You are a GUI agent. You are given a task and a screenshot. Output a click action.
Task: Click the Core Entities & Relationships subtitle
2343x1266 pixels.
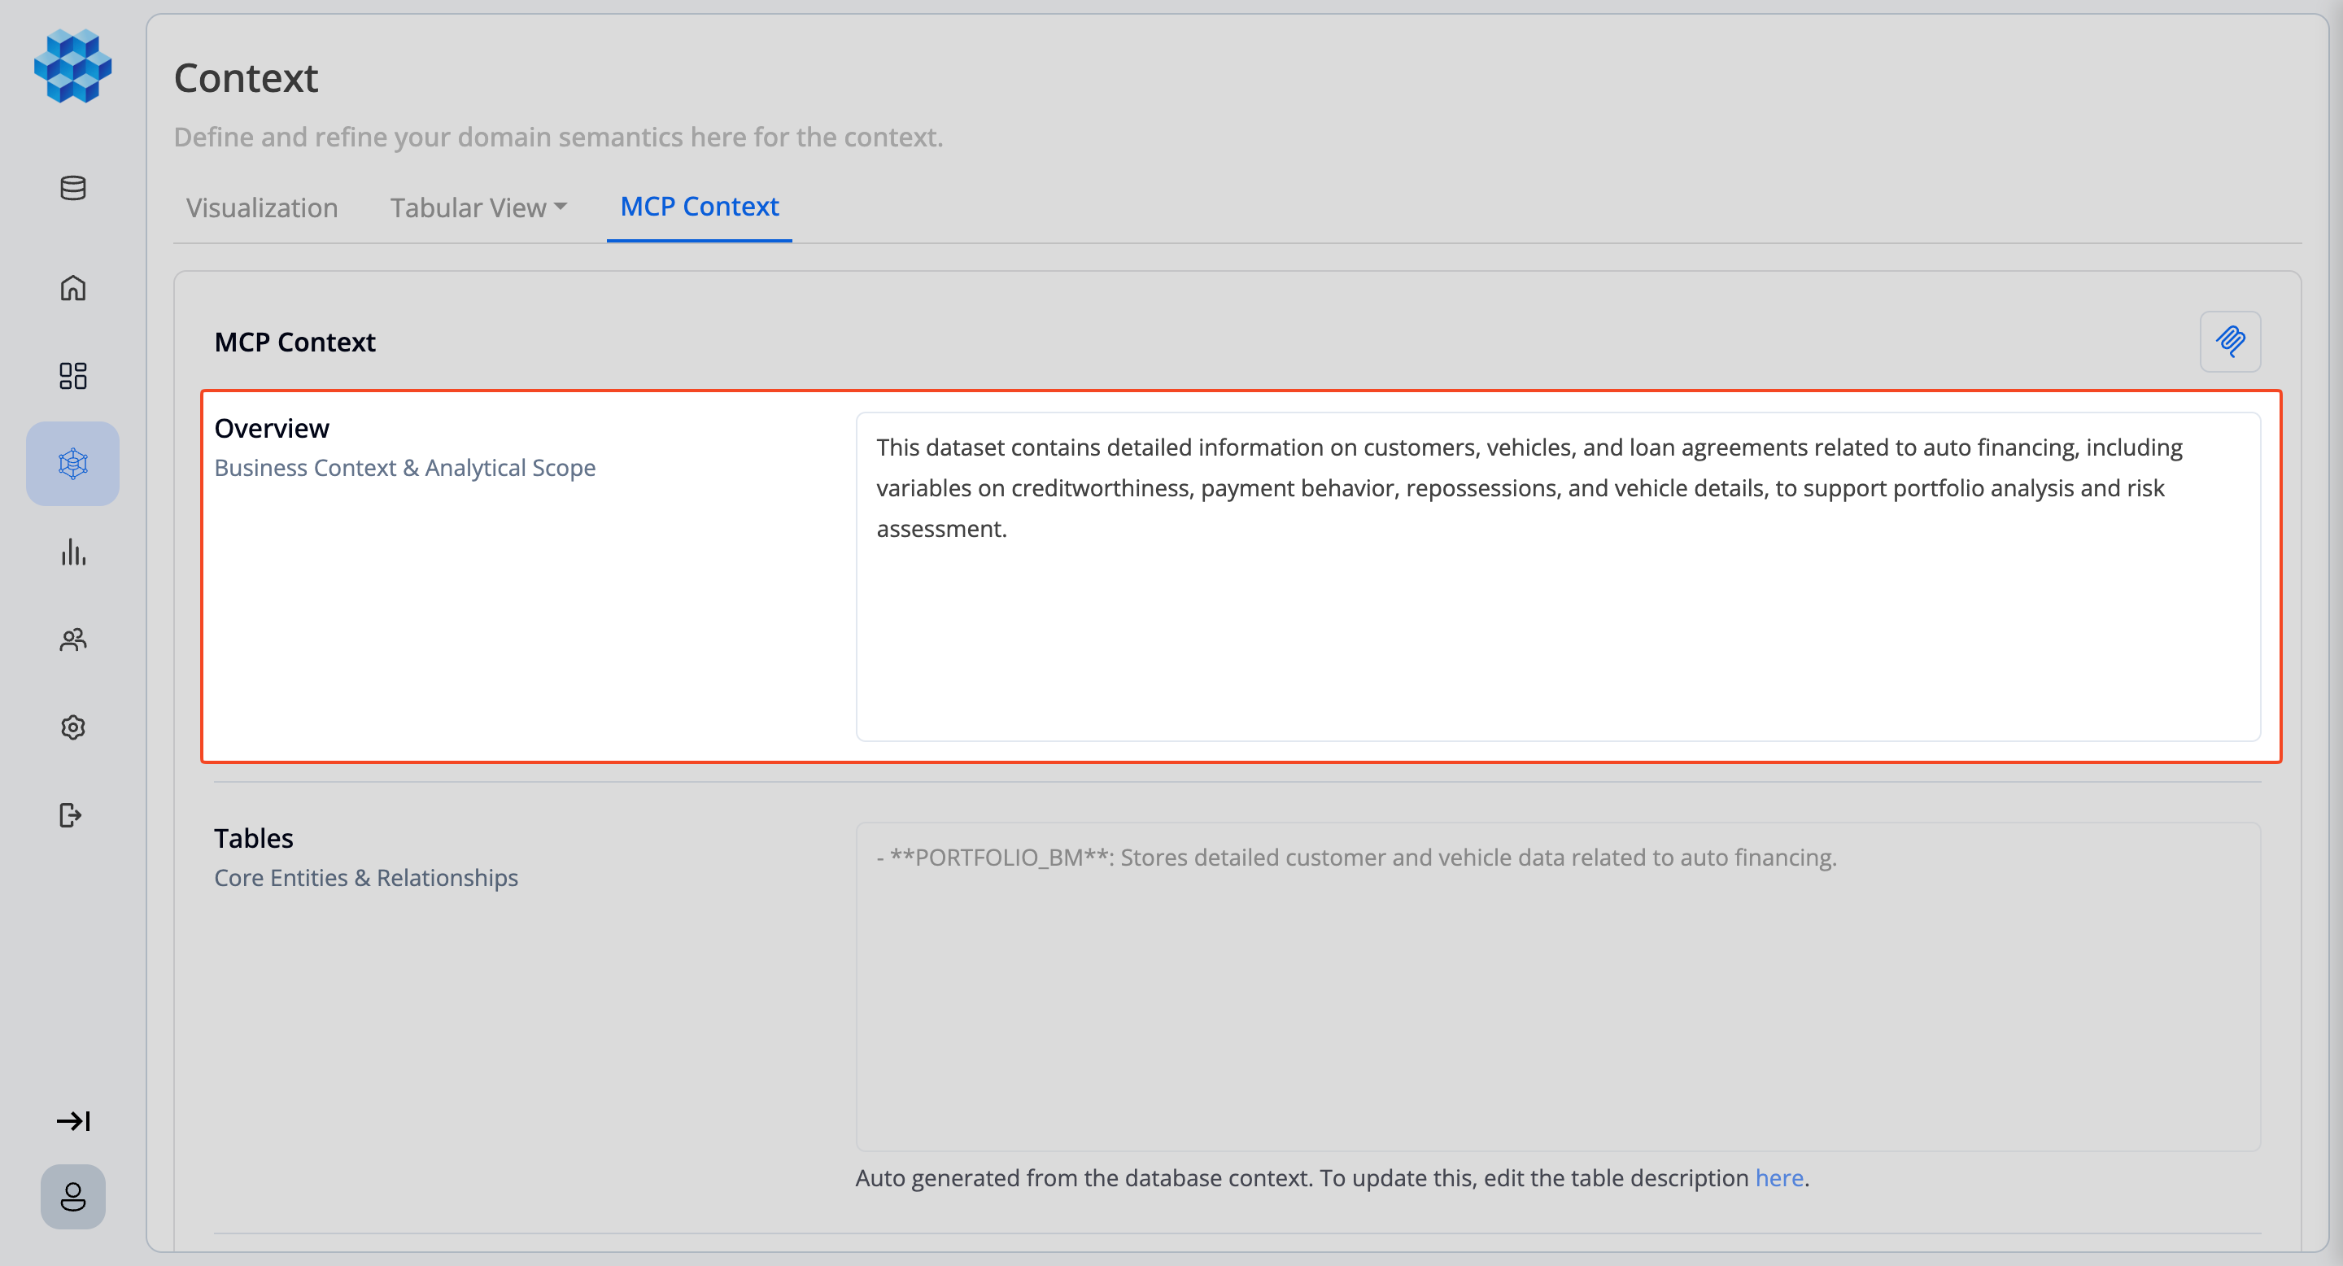click(x=365, y=878)
